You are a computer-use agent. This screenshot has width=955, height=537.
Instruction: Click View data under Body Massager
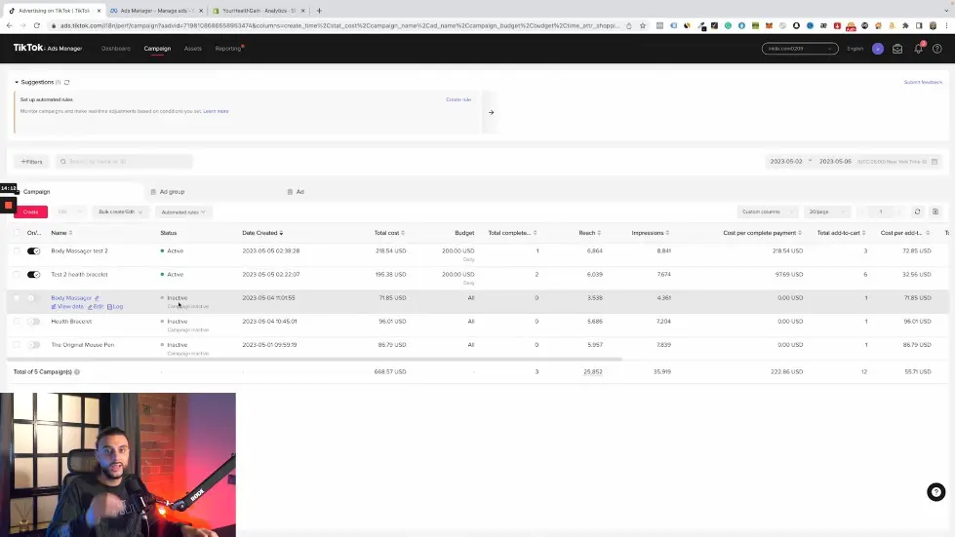(x=67, y=307)
